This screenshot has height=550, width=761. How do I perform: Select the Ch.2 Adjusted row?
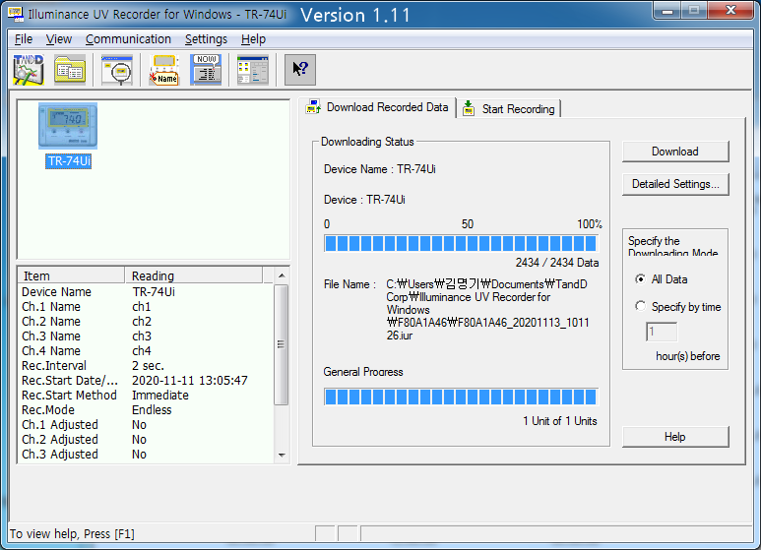coord(146,440)
